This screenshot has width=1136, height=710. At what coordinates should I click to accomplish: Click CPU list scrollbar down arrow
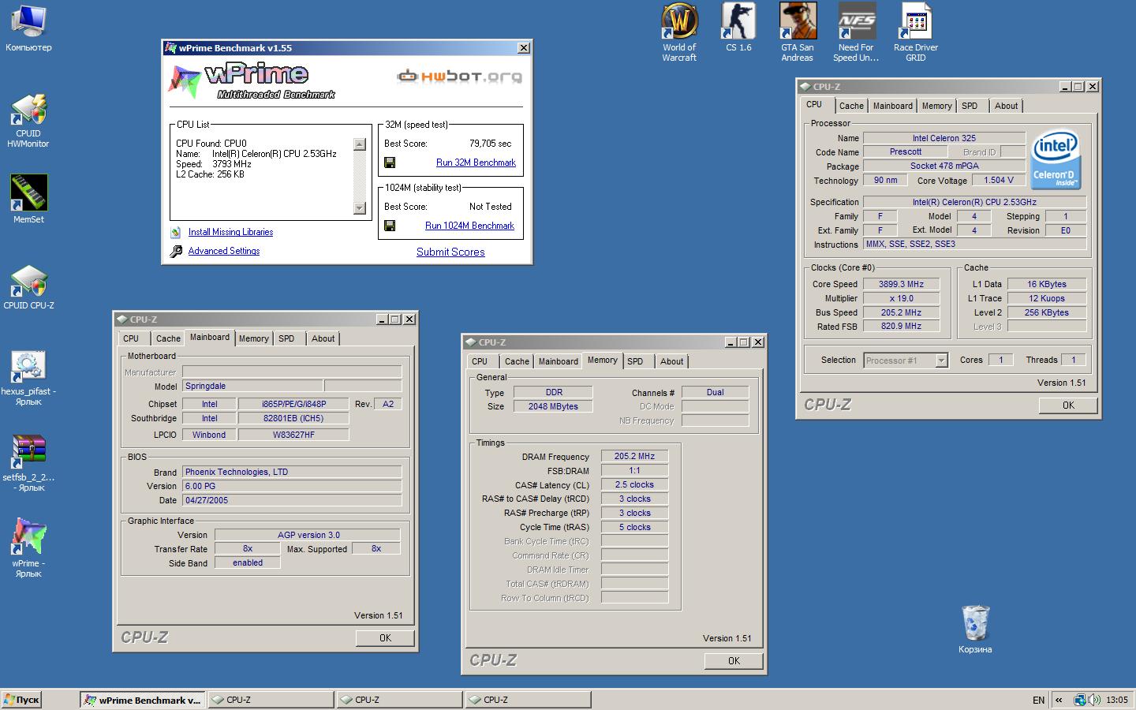(360, 208)
